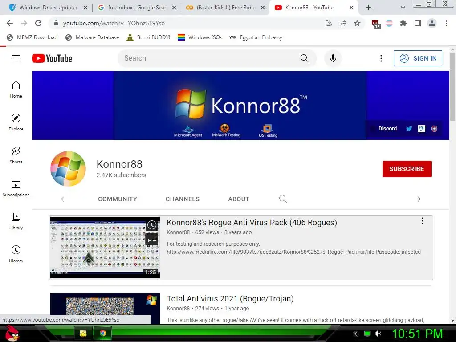This screenshot has height=342, width=456.
Task: Click the SIGN IN button
Action: click(x=418, y=58)
